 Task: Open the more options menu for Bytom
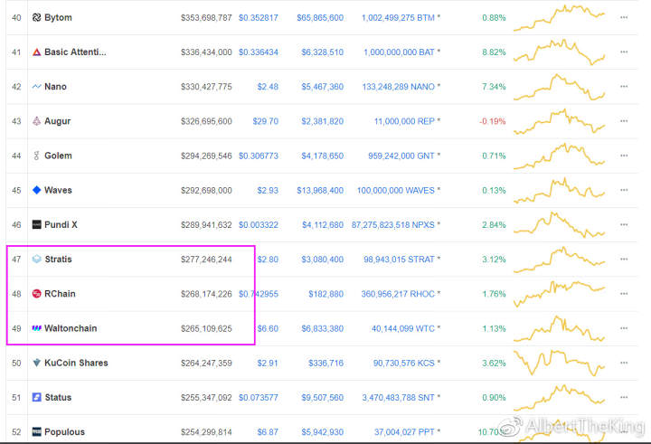624,17
